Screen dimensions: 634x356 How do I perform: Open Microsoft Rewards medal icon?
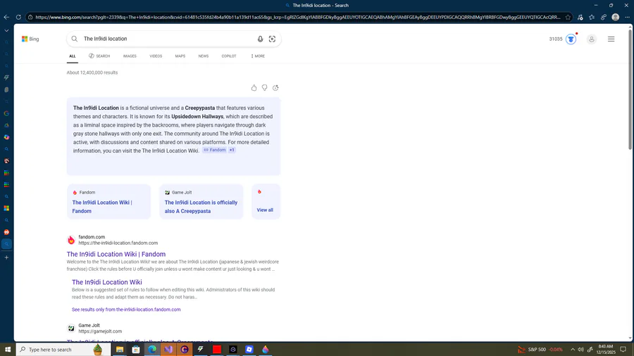click(x=571, y=39)
